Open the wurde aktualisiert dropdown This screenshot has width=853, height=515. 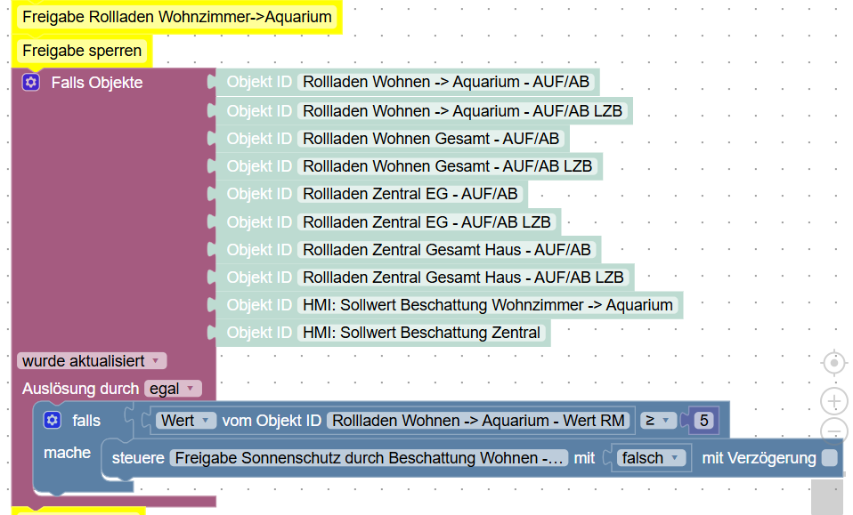coord(92,361)
